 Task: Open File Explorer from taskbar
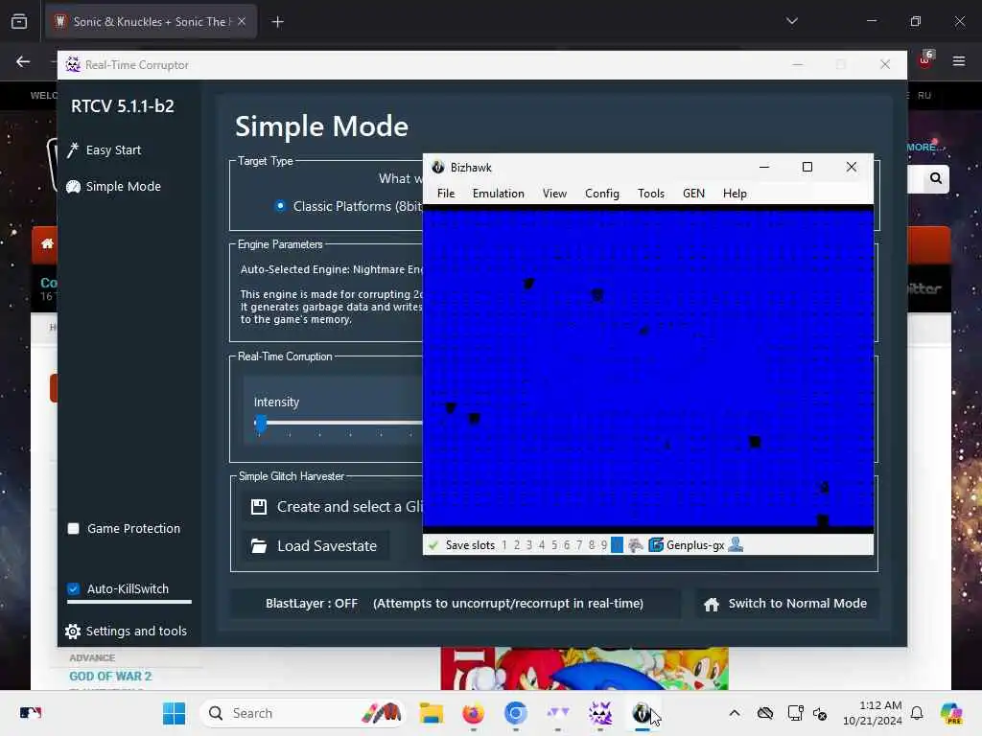tap(431, 713)
